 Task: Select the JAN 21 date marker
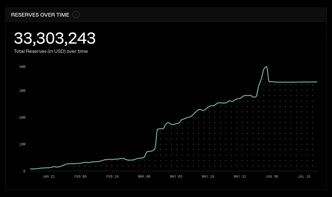pos(49,176)
